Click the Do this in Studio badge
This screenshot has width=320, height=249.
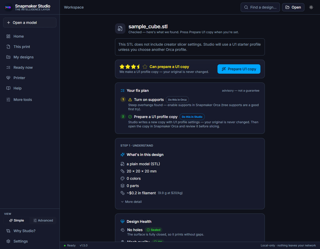[x=192, y=117]
